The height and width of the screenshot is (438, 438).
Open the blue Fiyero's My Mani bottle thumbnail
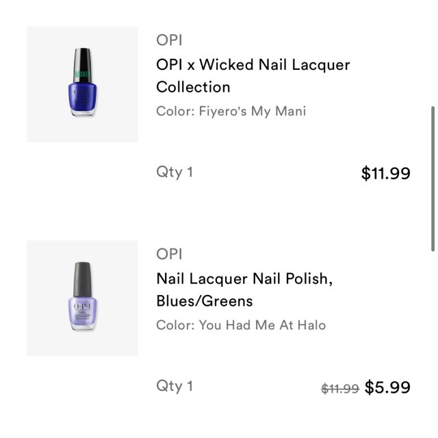(82, 84)
